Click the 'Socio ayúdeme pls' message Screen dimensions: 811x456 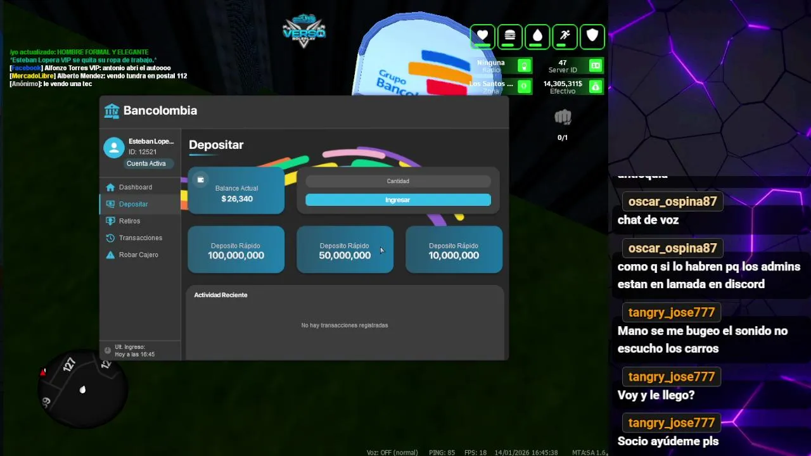668,441
